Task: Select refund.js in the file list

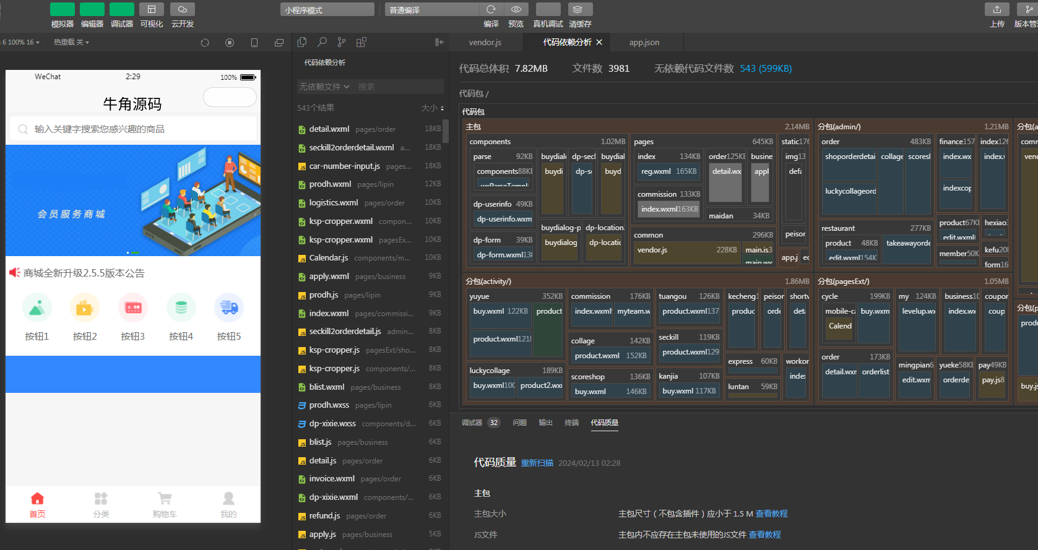Action: pos(370,516)
